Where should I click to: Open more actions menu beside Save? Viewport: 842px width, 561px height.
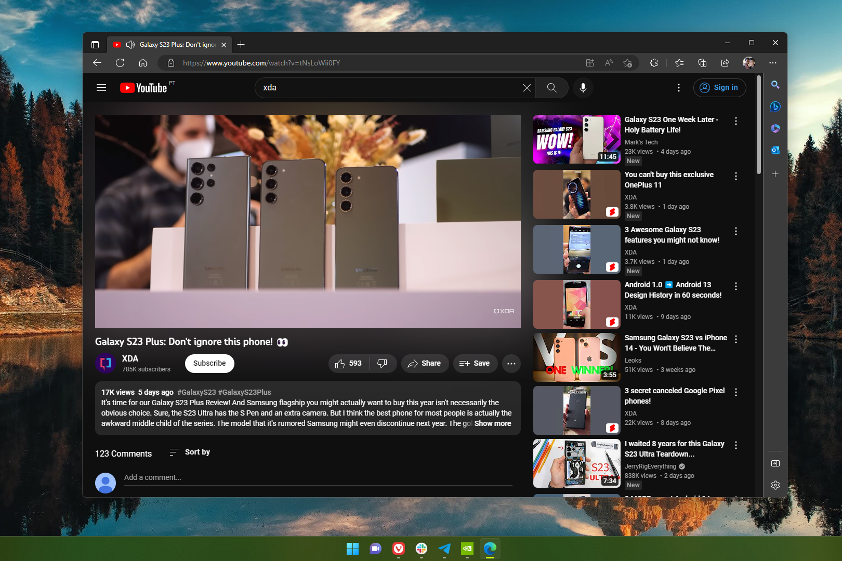511,364
